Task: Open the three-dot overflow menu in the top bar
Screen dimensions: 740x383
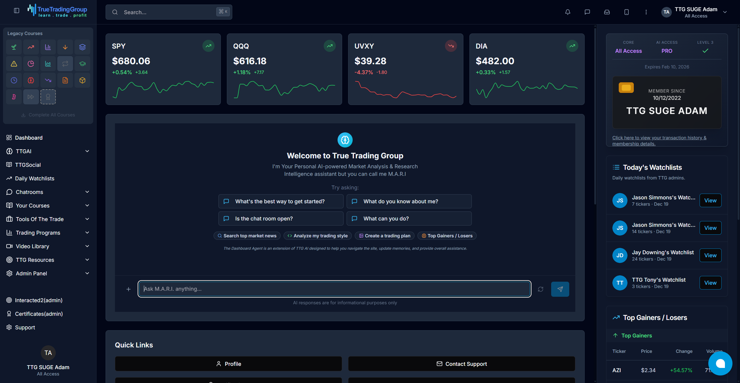Action: click(x=646, y=12)
